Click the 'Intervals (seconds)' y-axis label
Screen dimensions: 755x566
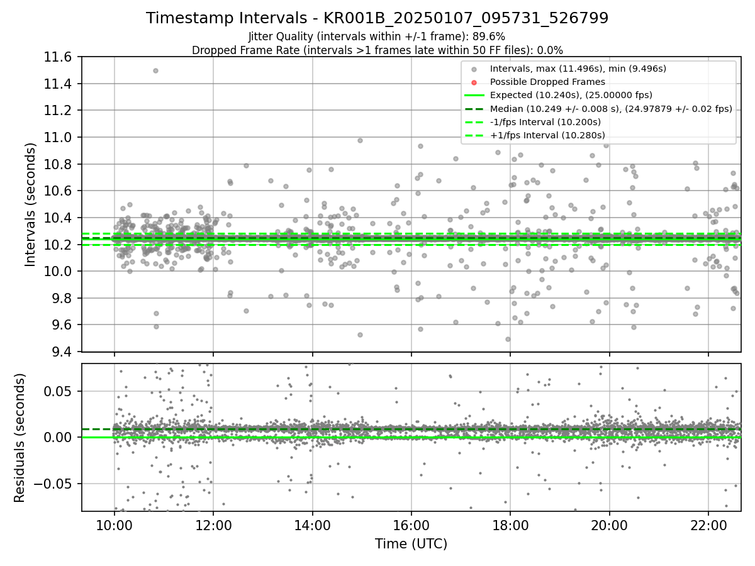tap(31, 204)
